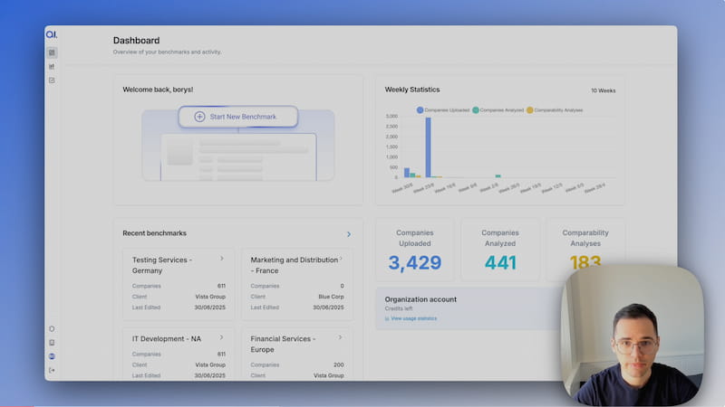Open the View usage statistics link

coord(412,318)
